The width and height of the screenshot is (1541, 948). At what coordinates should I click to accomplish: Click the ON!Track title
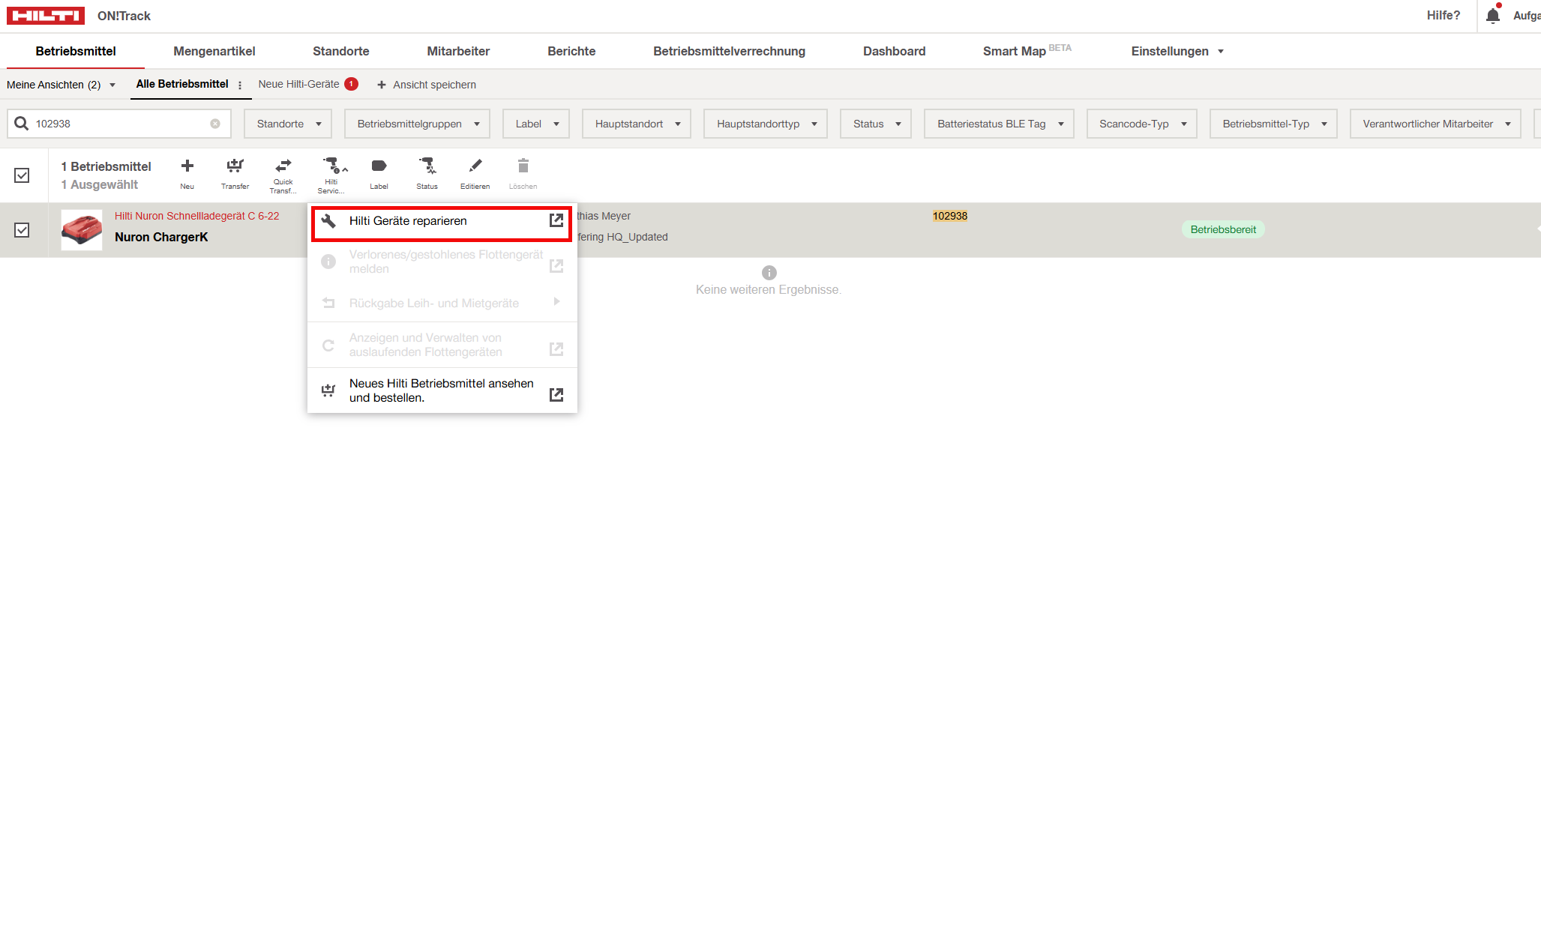point(124,16)
